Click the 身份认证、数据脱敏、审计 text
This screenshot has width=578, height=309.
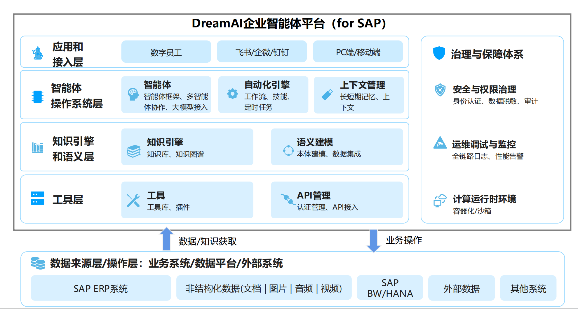495,101
